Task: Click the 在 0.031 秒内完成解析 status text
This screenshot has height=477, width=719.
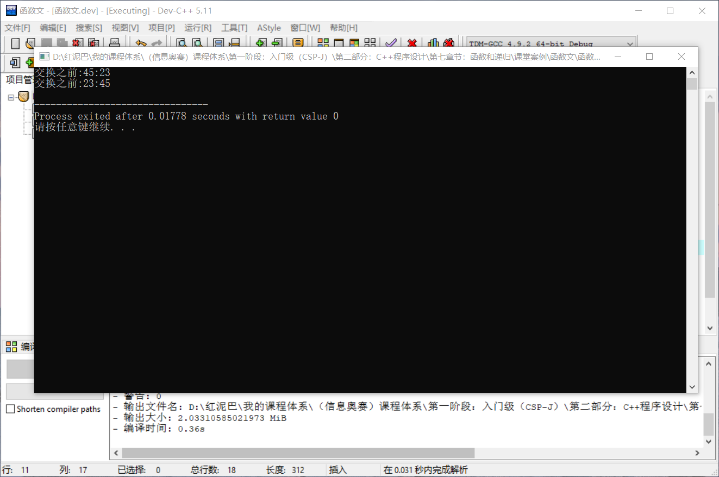Action: coord(426,470)
